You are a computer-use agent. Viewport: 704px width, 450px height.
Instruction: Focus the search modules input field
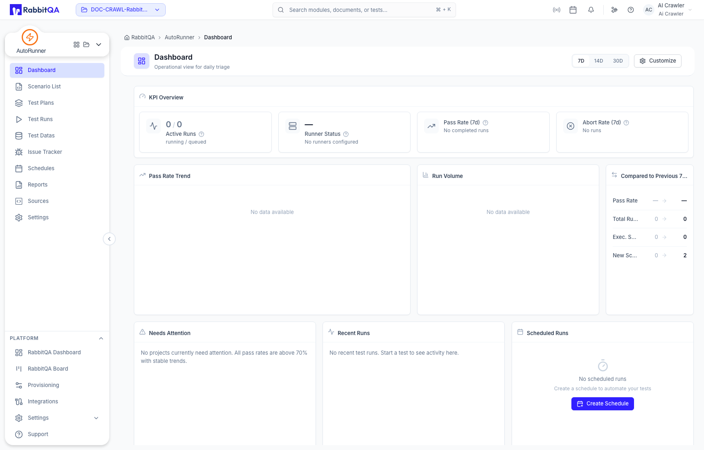364,10
